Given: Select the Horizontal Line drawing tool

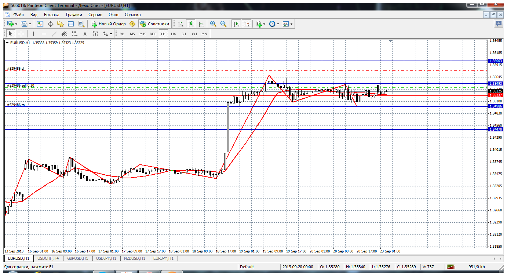Looking at the screenshot, I should [x=44, y=34].
